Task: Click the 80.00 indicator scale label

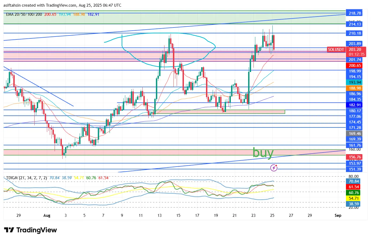Action: point(354,177)
